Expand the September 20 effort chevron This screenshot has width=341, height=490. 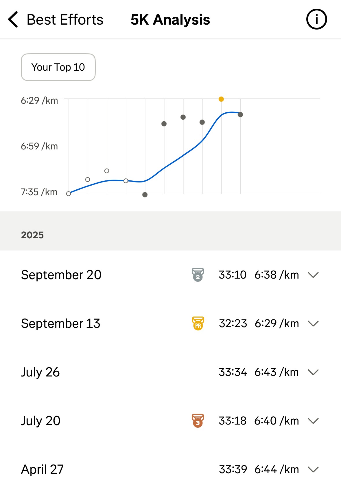(313, 275)
